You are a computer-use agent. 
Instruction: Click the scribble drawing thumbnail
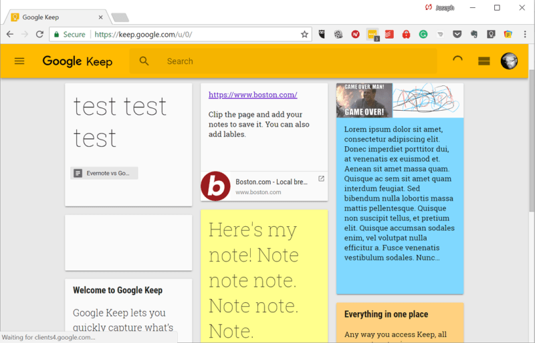click(x=428, y=101)
